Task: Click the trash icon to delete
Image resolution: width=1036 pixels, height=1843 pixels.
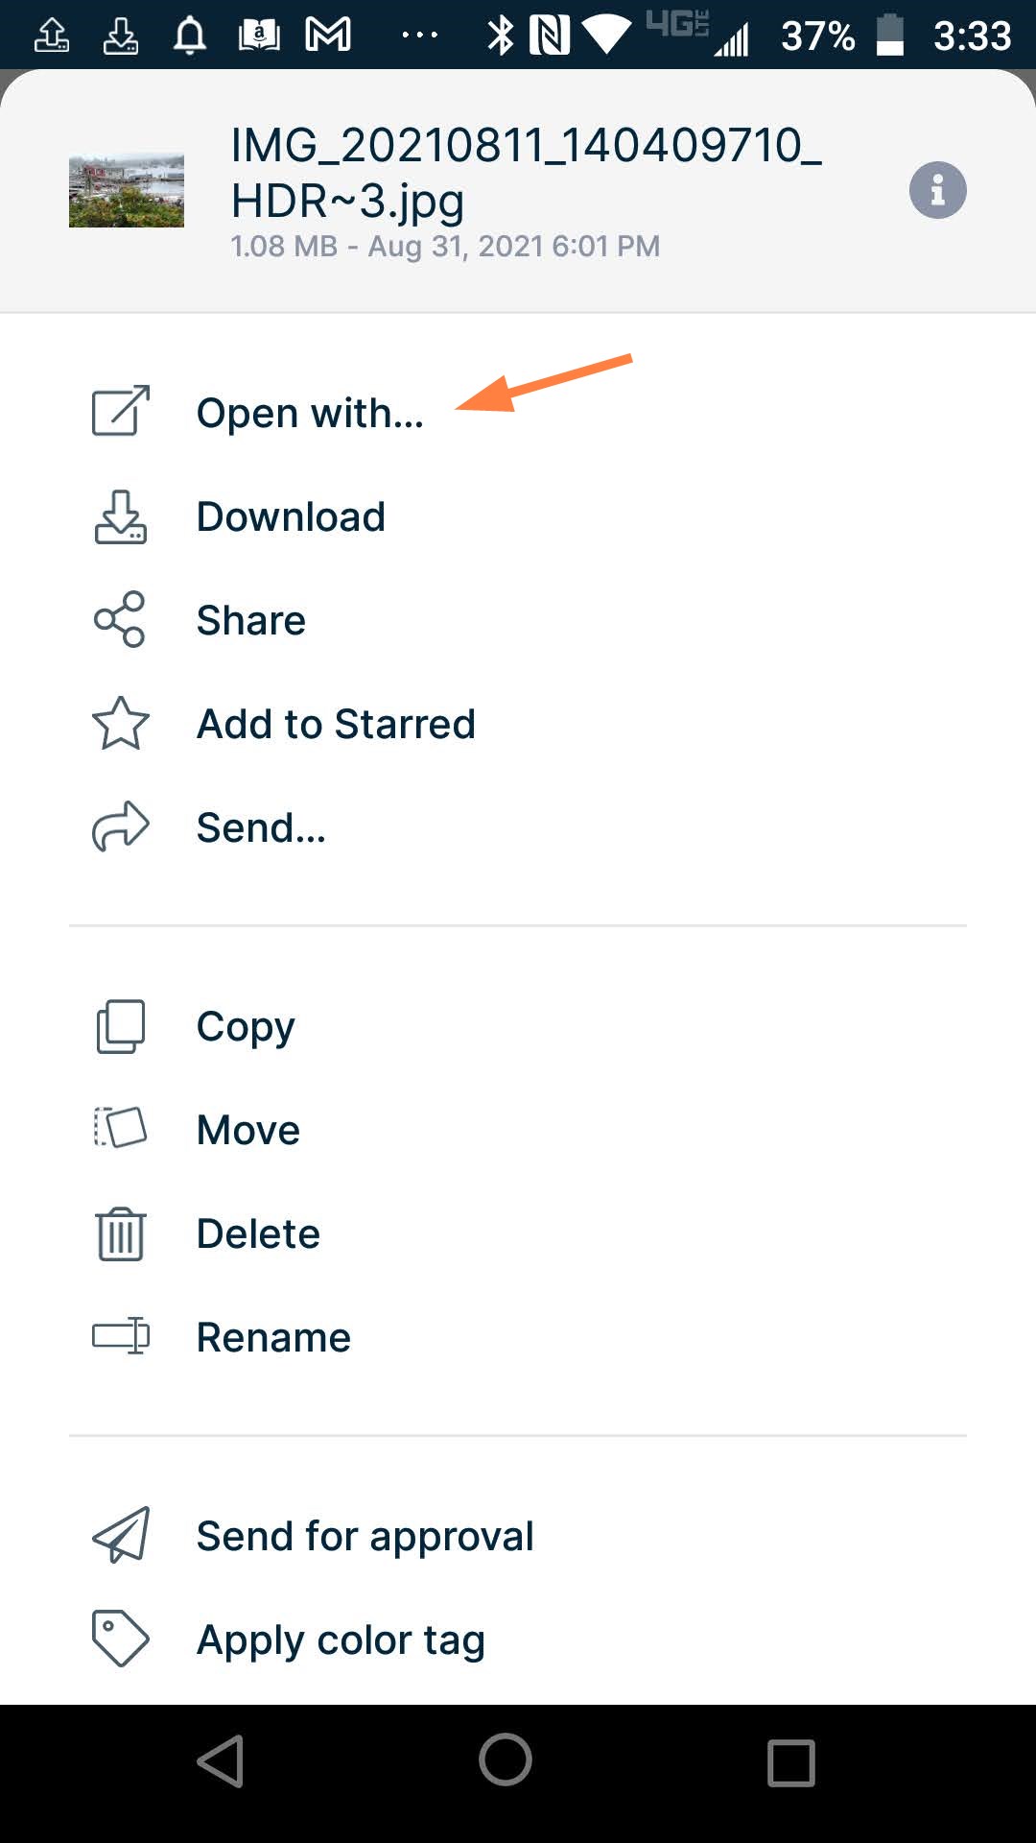Action: click(x=119, y=1234)
